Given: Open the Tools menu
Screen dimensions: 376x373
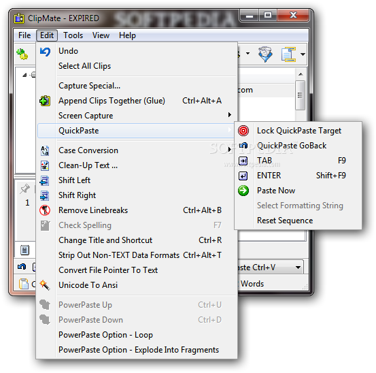Looking at the screenshot, I should click(x=73, y=35).
